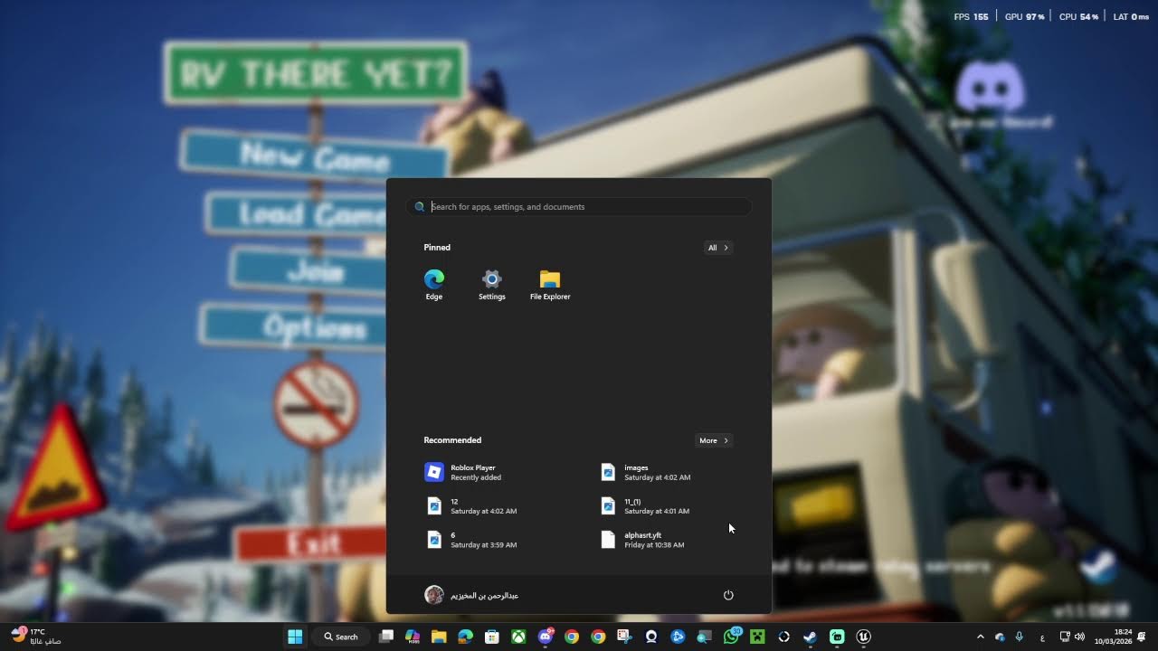This screenshot has height=651, width=1158.
Task: Open the taskbar Search box
Action: click(341, 637)
